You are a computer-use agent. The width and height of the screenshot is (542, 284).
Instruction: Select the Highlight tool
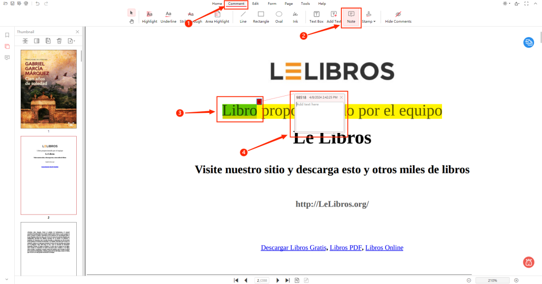149,17
